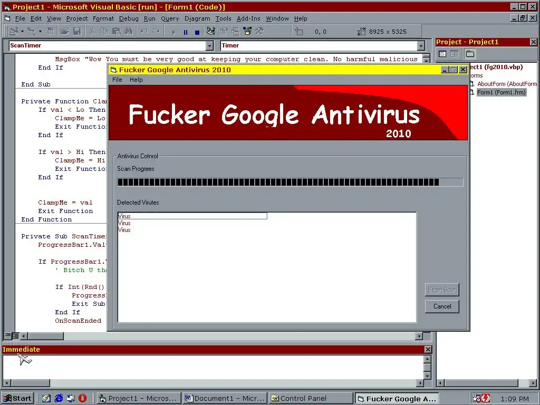
Task: Toggle Full Module View at code window bottom-left
Action: [15, 335]
